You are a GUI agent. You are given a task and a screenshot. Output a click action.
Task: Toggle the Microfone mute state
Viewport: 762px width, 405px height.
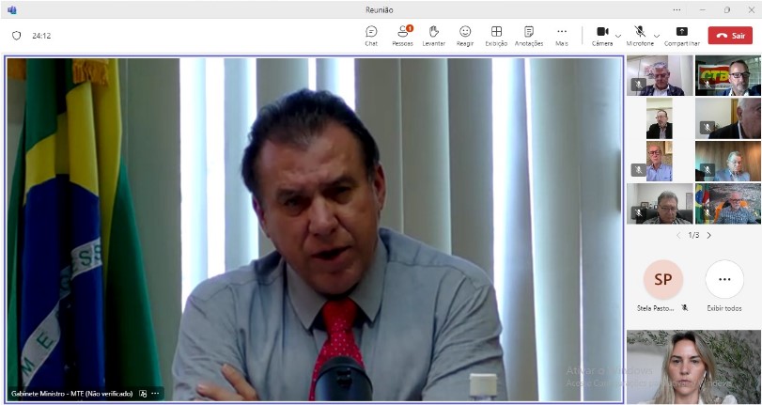[639, 34]
